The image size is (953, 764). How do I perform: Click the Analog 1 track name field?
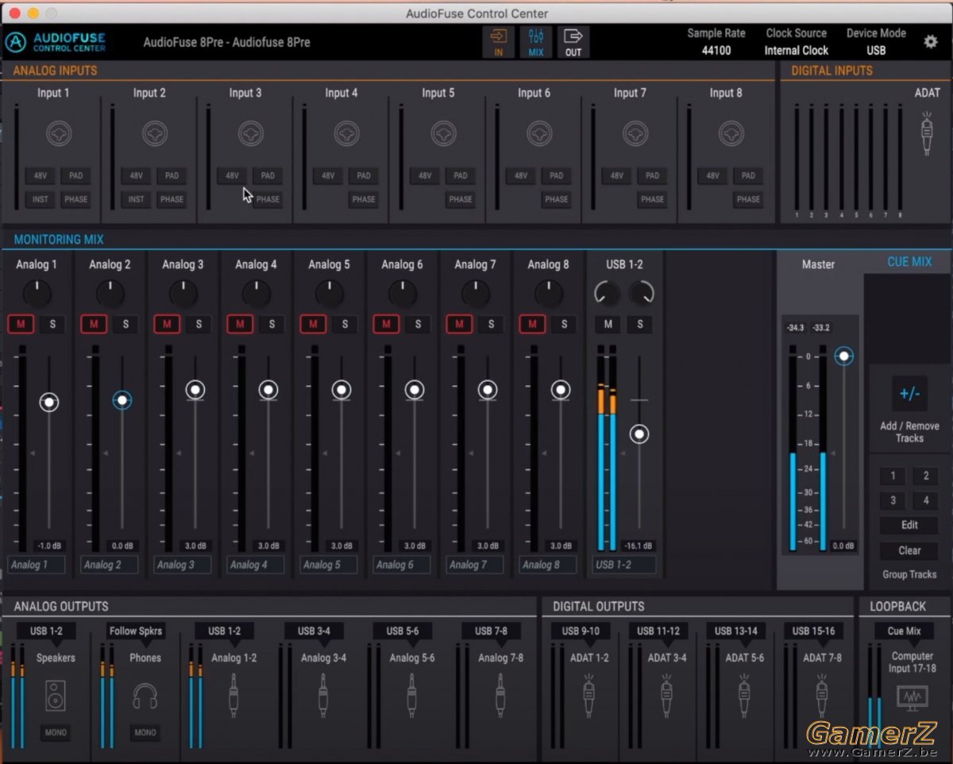click(x=37, y=565)
